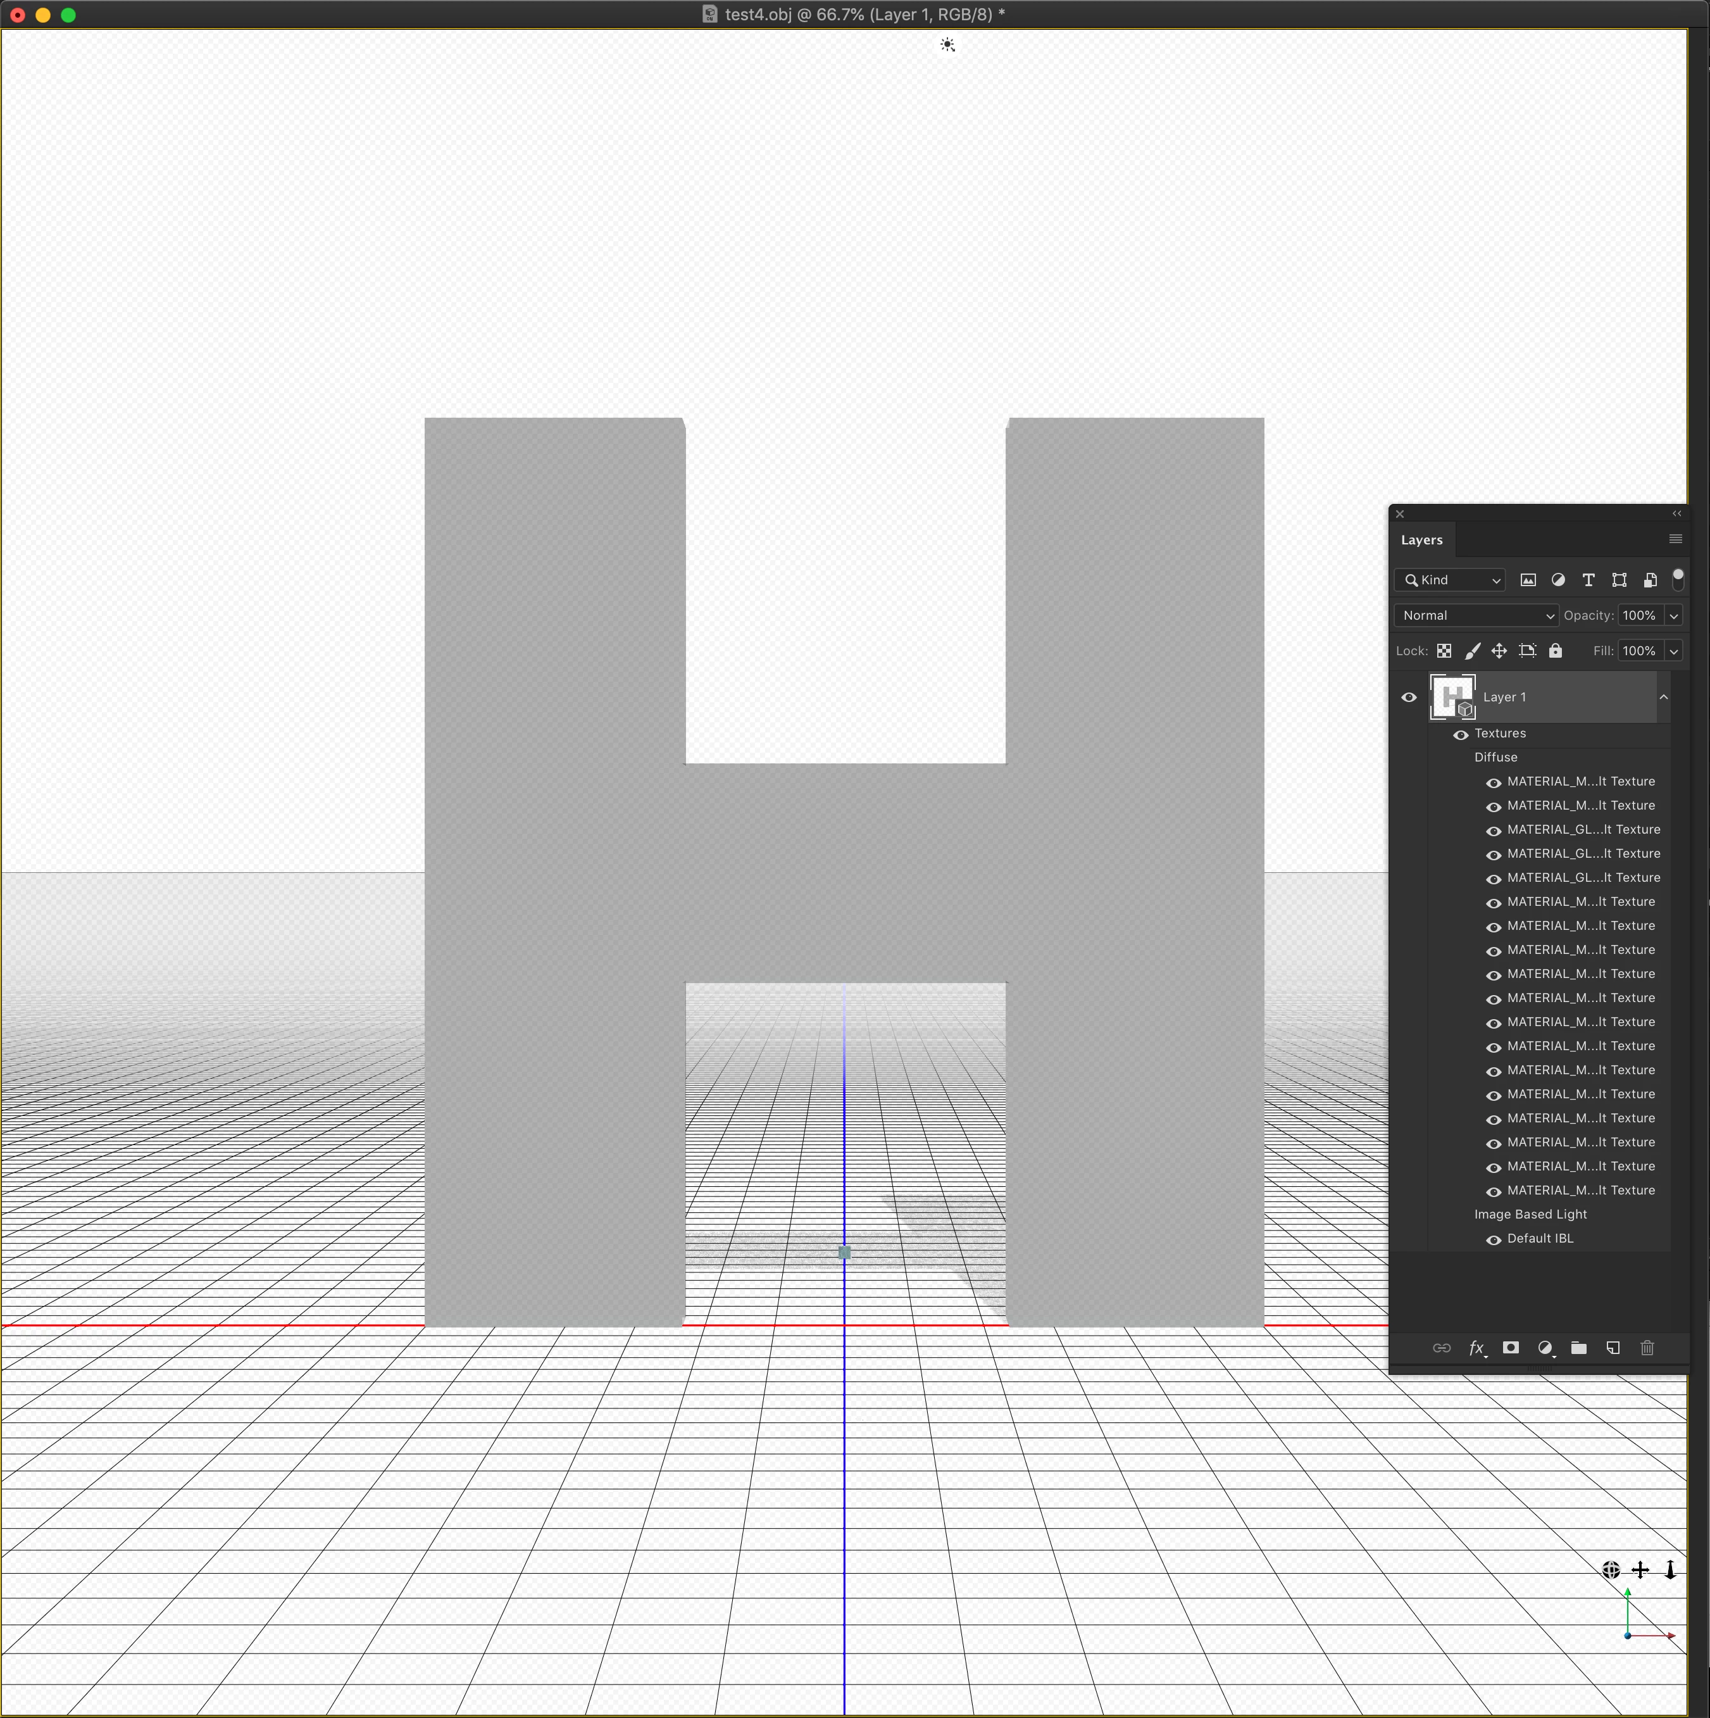Viewport: 1710px width, 1718px height.
Task: Lock transparent pixels with checkerboard icon
Action: pos(1444,651)
